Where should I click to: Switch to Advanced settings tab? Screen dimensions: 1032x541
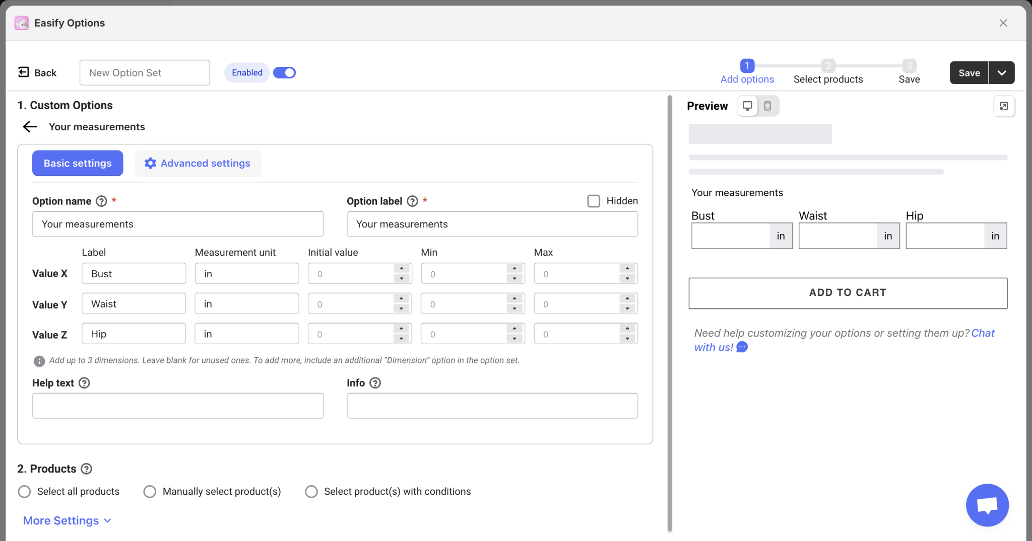pyautogui.click(x=198, y=164)
